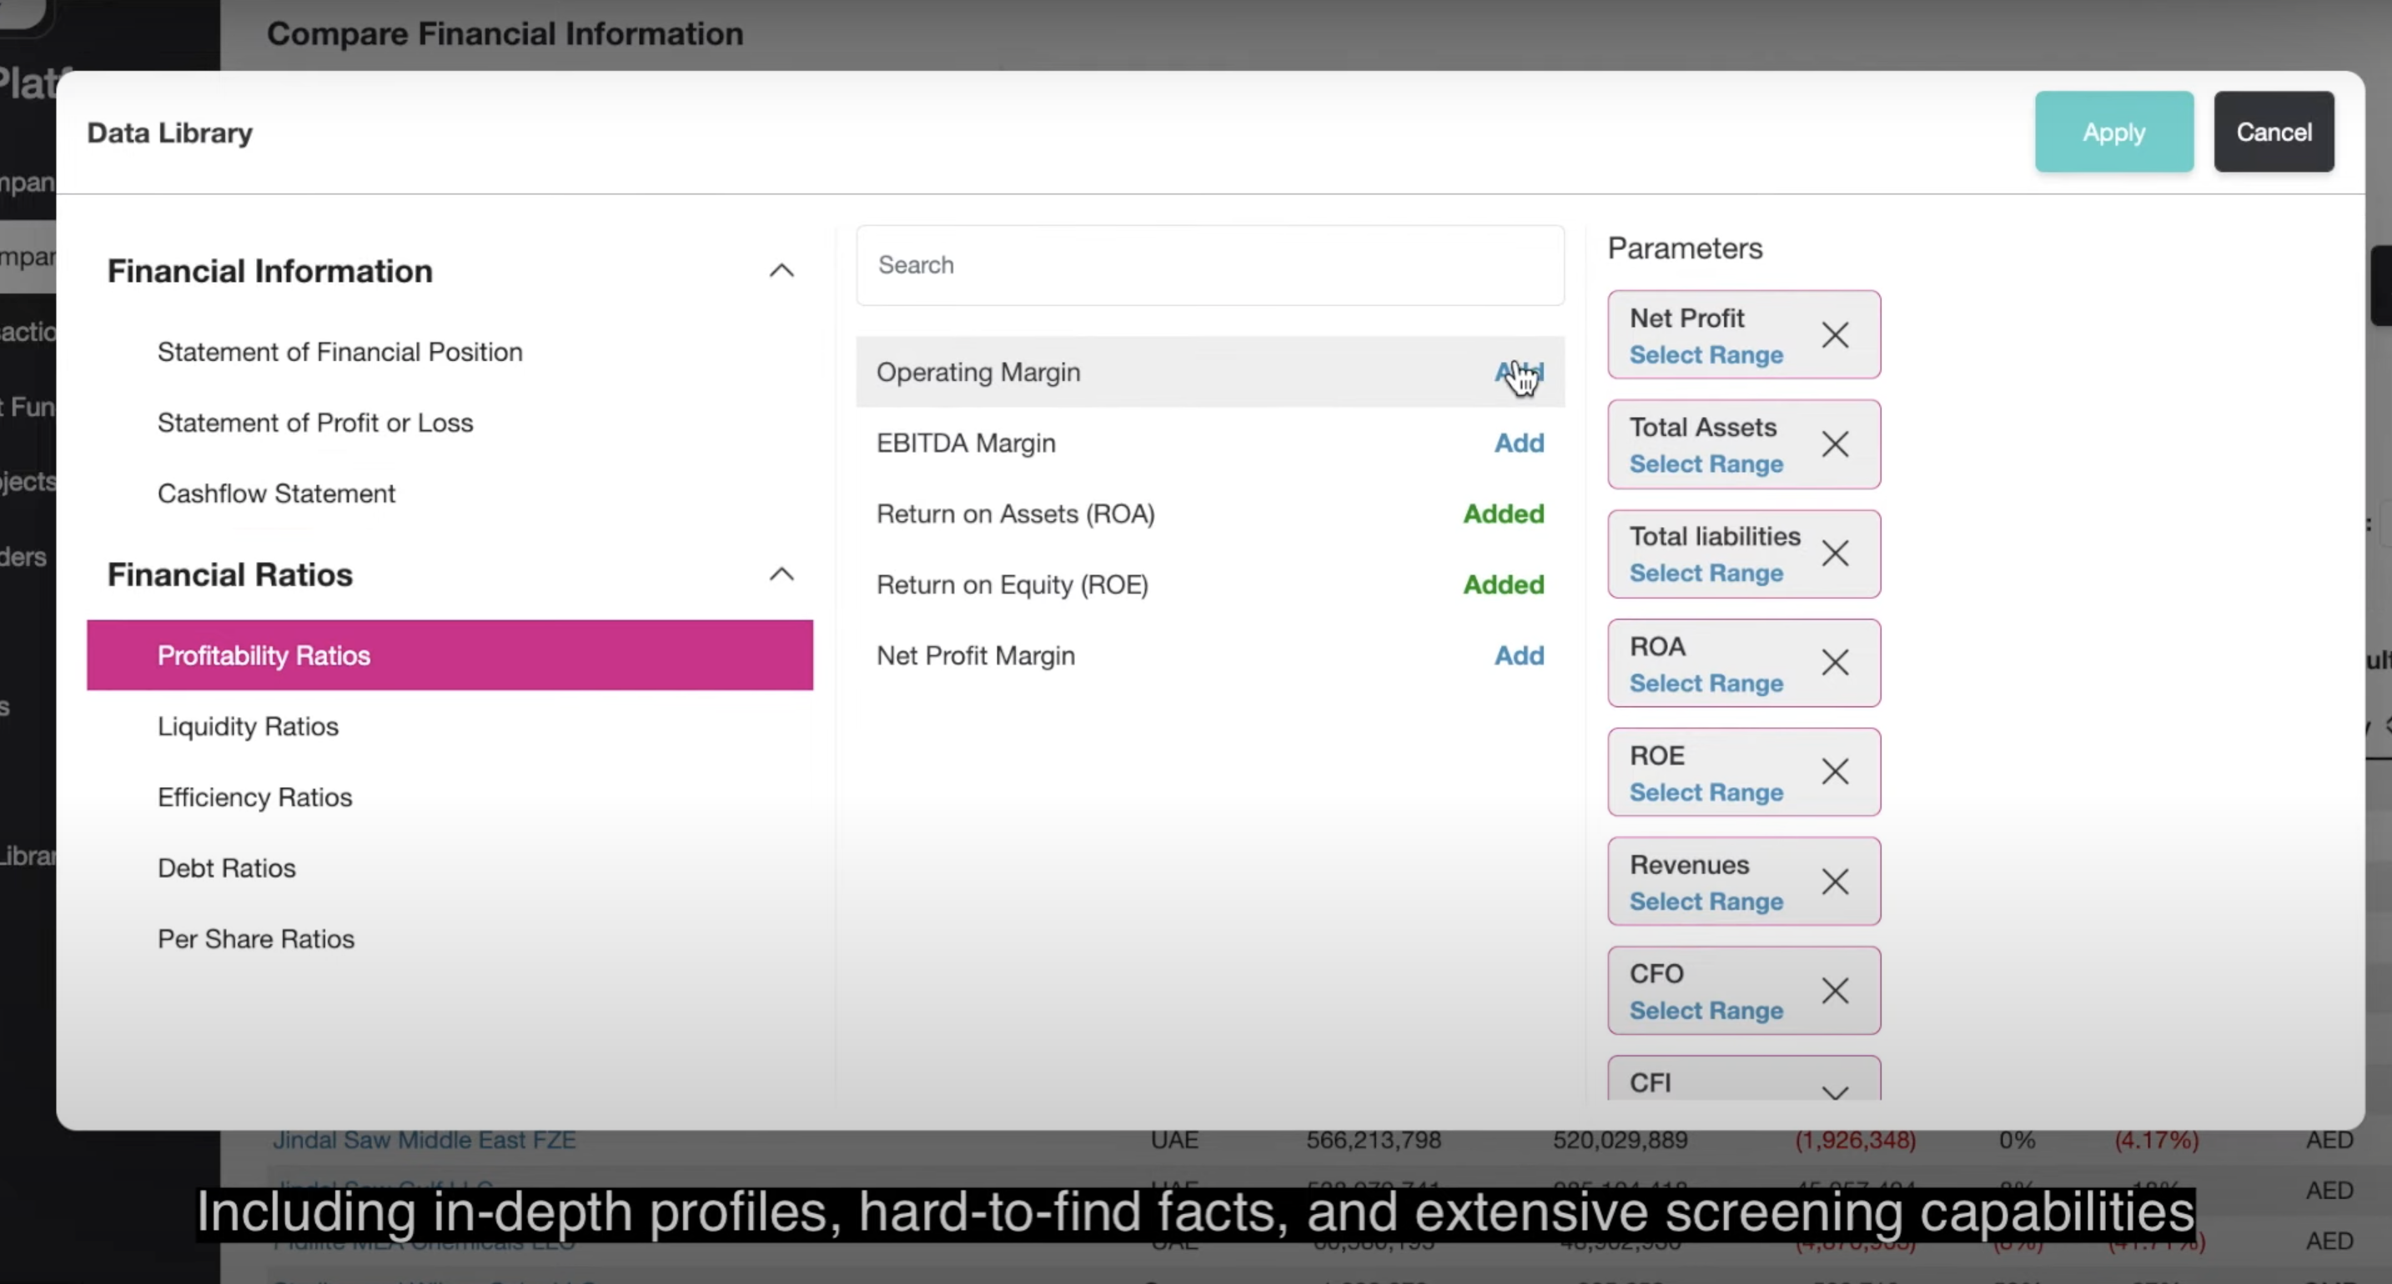The height and width of the screenshot is (1284, 2392).
Task: Collapse the Financial Information section
Action: click(x=781, y=271)
